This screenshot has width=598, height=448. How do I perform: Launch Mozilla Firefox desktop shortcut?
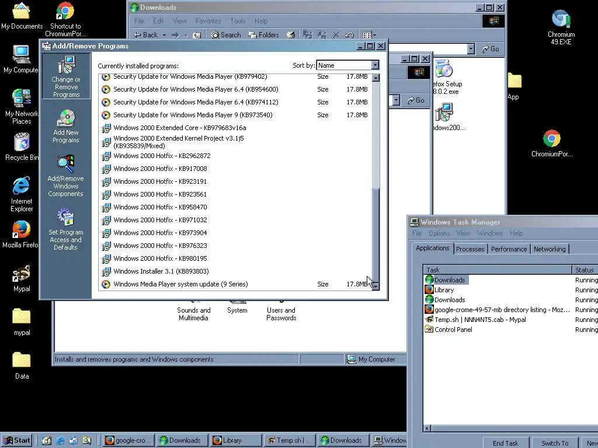[x=20, y=235]
